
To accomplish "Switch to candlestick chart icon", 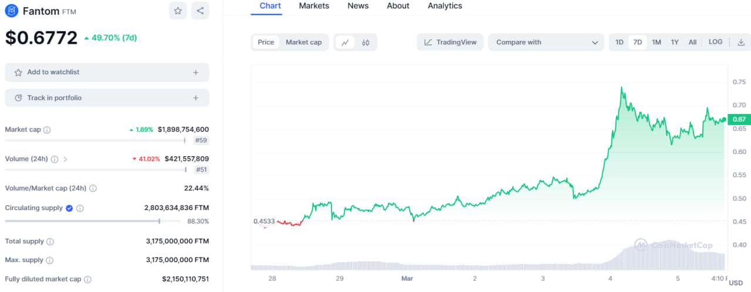I will 366,42.
